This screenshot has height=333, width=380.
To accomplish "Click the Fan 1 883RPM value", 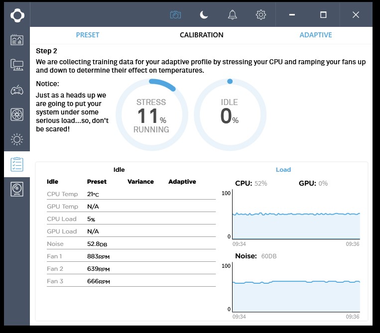I will (x=99, y=256).
